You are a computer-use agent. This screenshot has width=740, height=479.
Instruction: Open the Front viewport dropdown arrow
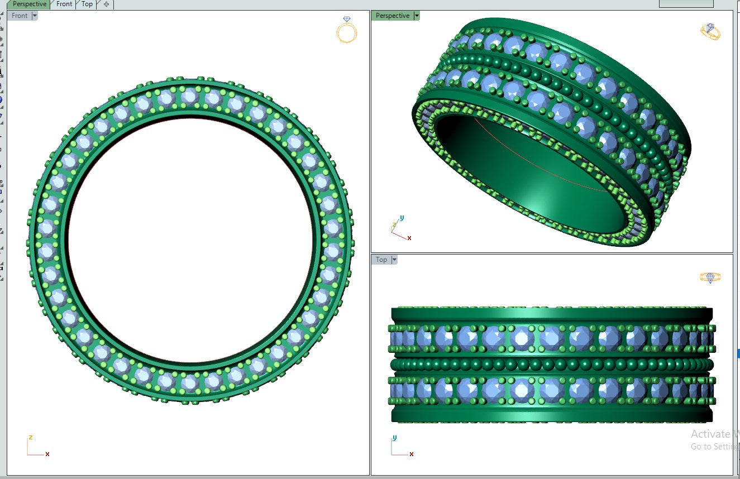coord(35,16)
